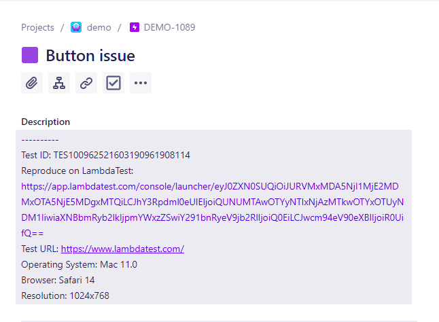Edit the Button issue title
Image resolution: width=439 pixels, height=322 pixels.
[x=90, y=56]
